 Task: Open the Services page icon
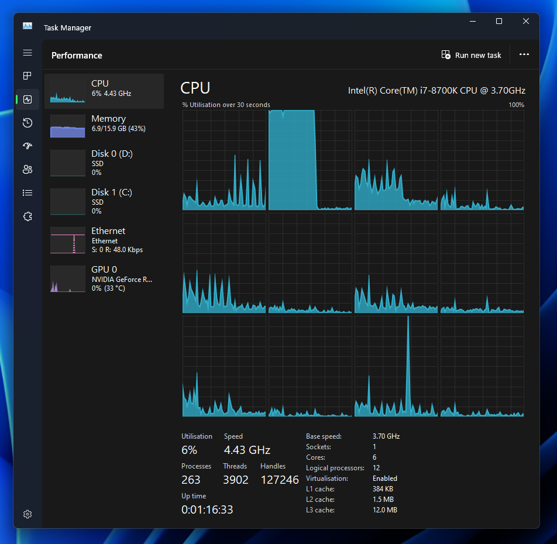[x=27, y=216]
